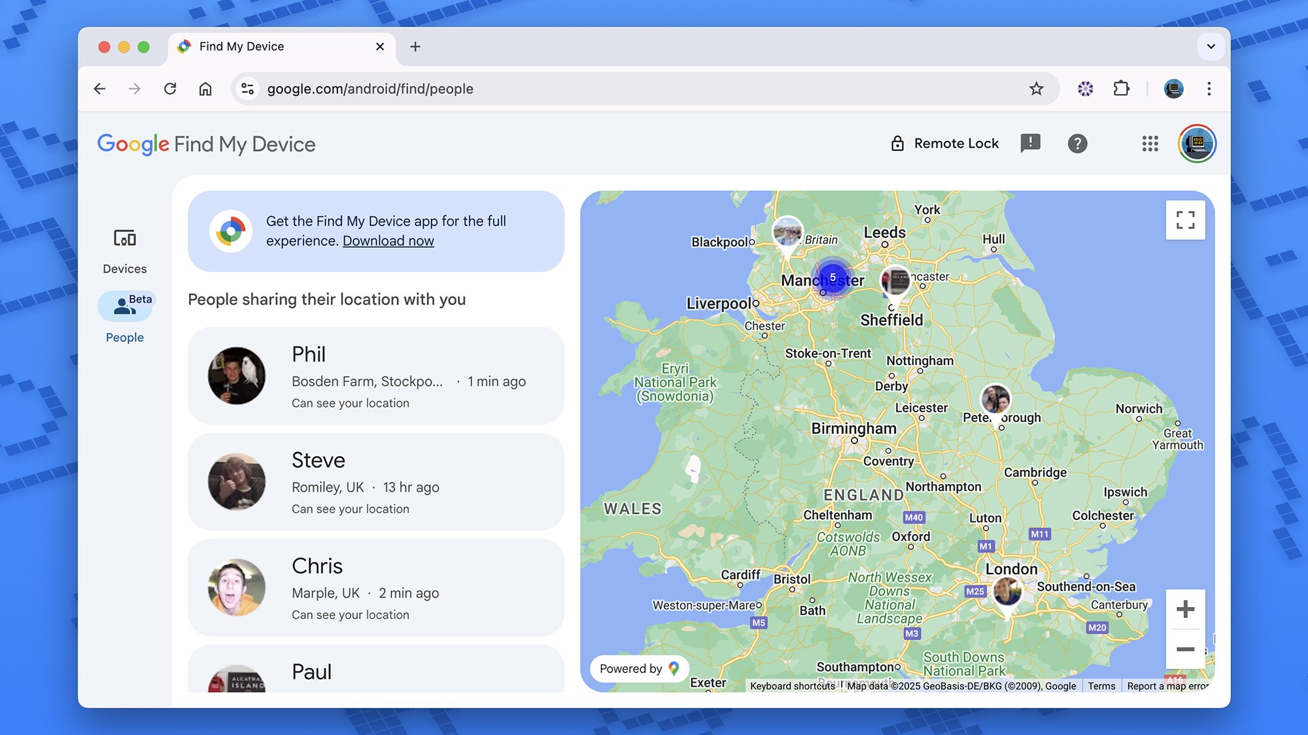Viewport: 1308px width, 735px height.
Task: Click Phil's profile photo
Action: pyautogui.click(x=237, y=376)
